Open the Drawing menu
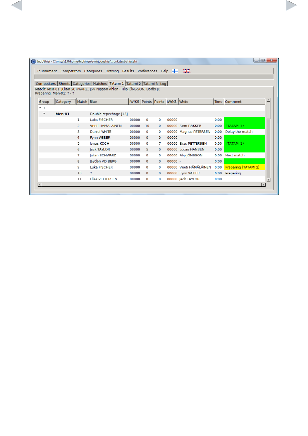The image size is (308, 436). [x=112, y=71]
